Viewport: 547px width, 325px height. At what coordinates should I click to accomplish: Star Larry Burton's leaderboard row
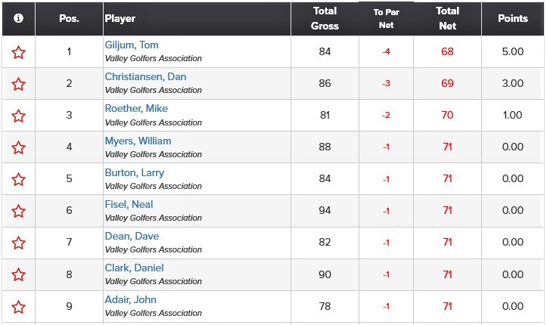[x=18, y=180]
